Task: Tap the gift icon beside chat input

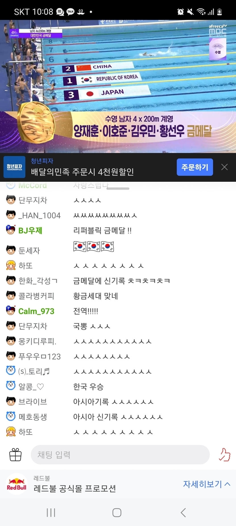Action: (15, 455)
